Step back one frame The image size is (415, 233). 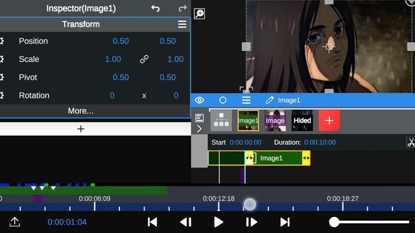click(186, 222)
